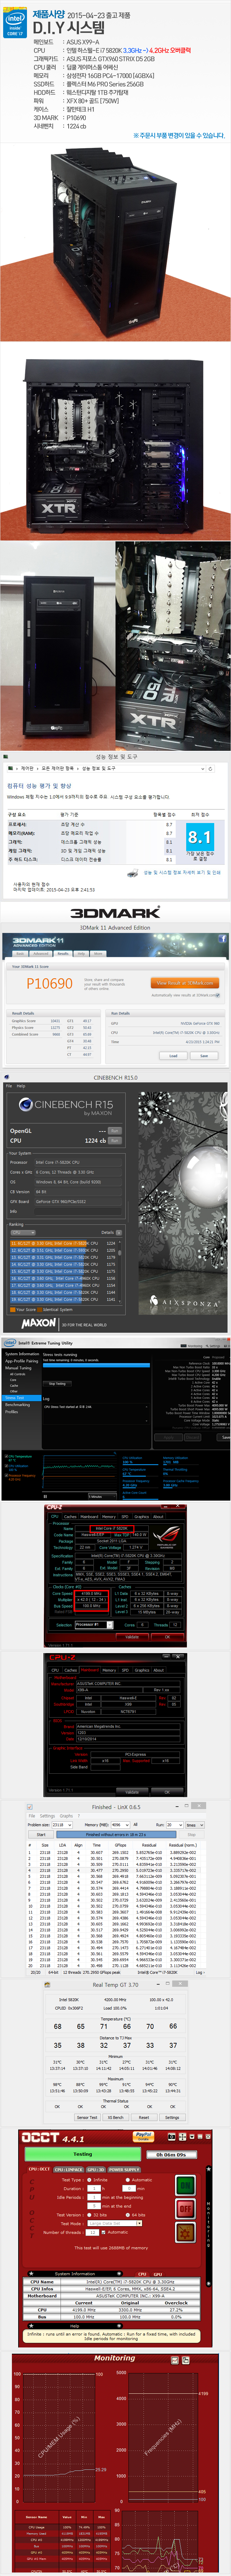This screenshot has height=2576, width=231.
Task: Open LinX times dropdown
Action: pos(195,1825)
